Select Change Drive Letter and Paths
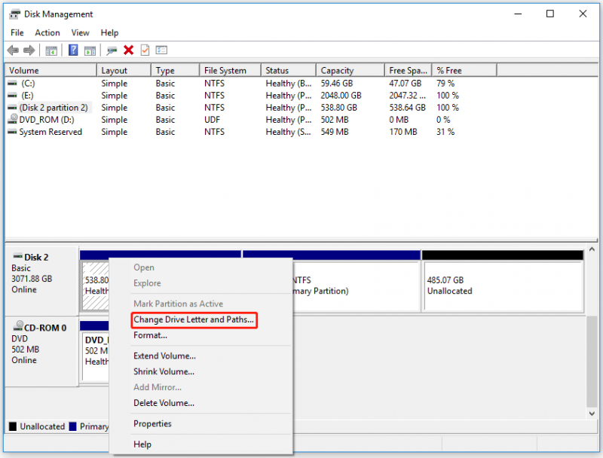 pos(194,319)
